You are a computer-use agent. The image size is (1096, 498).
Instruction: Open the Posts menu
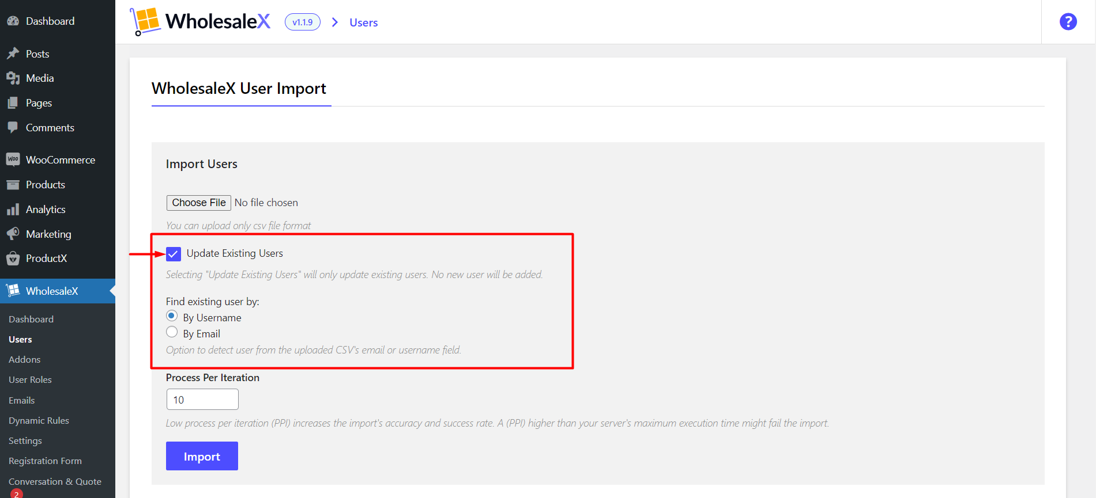58,54
